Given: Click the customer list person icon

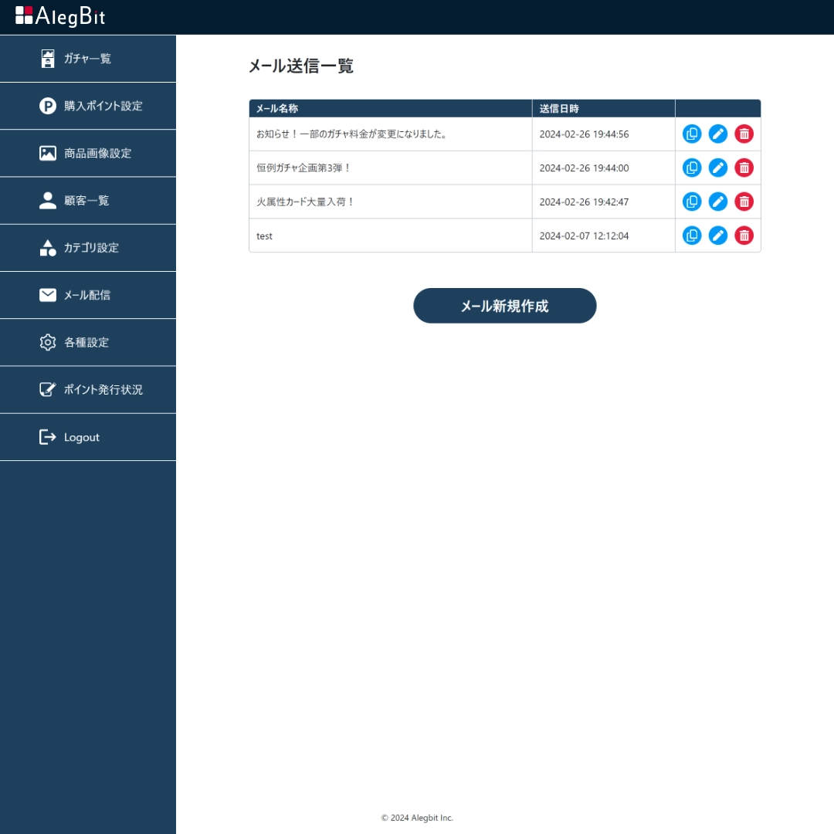Looking at the screenshot, I should coord(48,201).
